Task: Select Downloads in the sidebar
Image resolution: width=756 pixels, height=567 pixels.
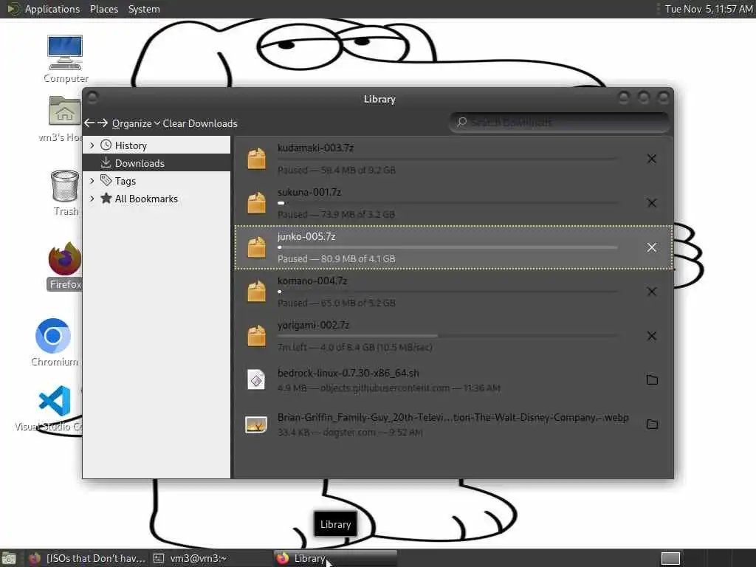Action: coord(157,163)
